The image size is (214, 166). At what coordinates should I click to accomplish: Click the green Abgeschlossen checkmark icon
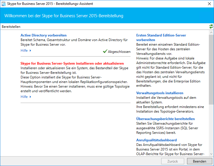click(x=105, y=51)
